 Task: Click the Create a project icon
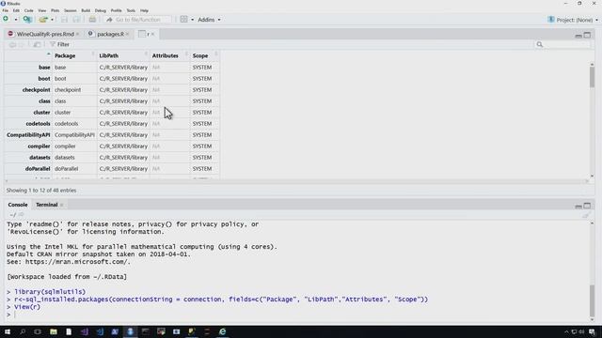click(x=27, y=19)
